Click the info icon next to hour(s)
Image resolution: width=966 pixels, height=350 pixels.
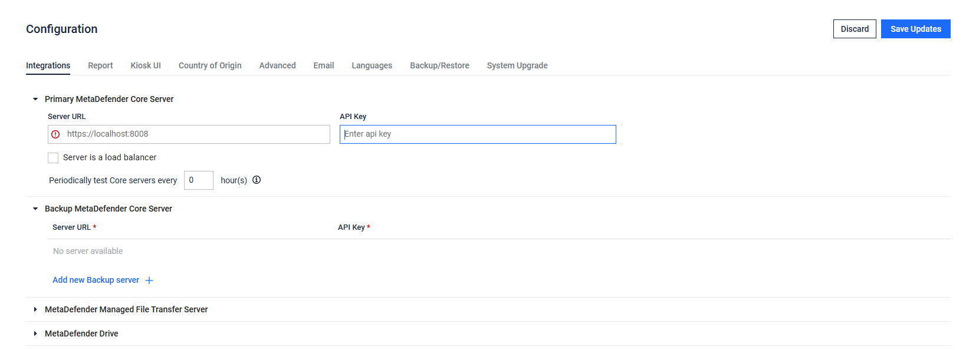point(257,180)
